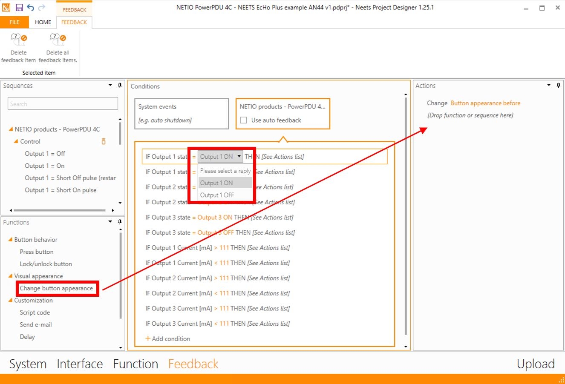Open the Sequences panel options arrow
This screenshot has width=565, height=384.
pos(110,85)
